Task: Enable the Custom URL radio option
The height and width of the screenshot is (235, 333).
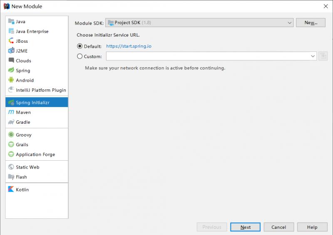Action: pos(80,56)
